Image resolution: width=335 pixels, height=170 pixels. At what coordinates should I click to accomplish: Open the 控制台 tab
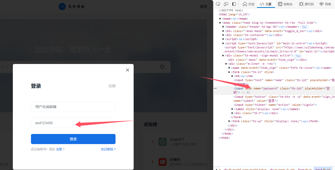pyautogui.click(x=285, y=4)
